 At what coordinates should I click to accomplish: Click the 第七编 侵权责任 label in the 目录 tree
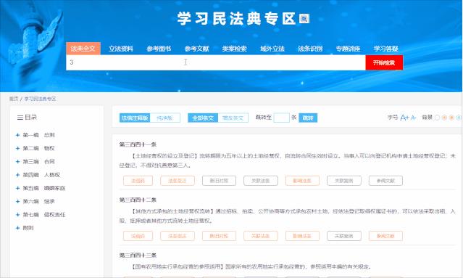(x=44, y=215)
